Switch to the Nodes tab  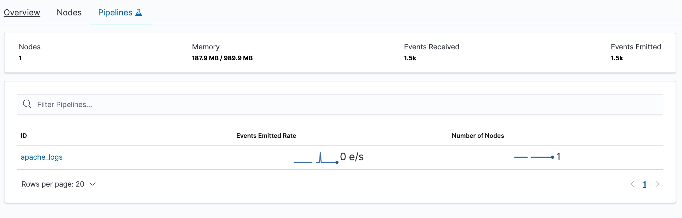pyautogui.click(x=69, y=13)
